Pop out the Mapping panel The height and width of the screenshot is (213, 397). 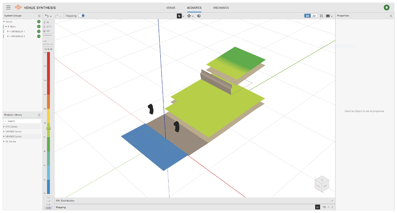coord(332,207)
